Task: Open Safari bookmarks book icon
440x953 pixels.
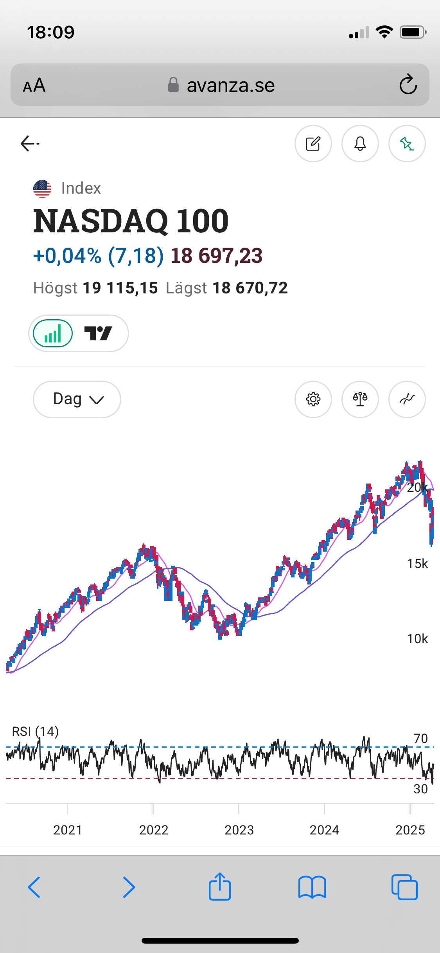Action: click(312, 887)
